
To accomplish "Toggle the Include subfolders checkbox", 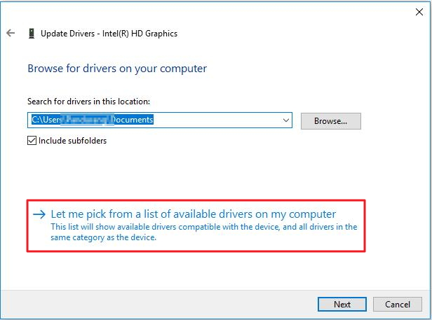I will pos(32,140).
